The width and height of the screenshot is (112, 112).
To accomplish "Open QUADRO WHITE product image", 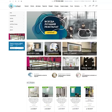I will tap(76, 92).
